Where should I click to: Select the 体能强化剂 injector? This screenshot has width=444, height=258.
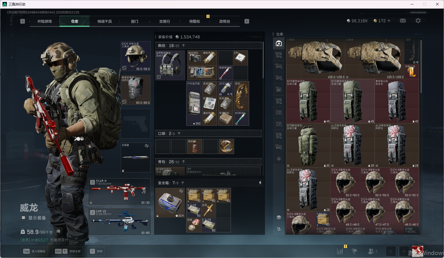pos(226,73)
